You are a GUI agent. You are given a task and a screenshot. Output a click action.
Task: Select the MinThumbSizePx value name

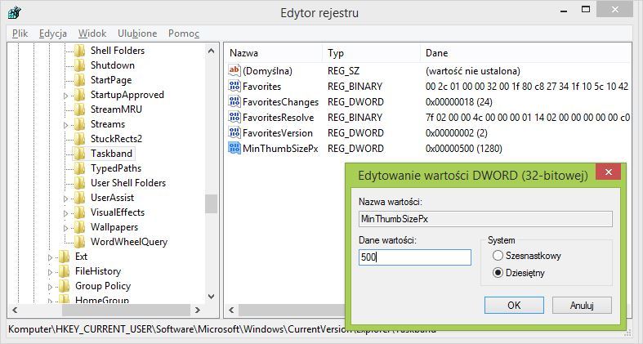click(280, 149)
